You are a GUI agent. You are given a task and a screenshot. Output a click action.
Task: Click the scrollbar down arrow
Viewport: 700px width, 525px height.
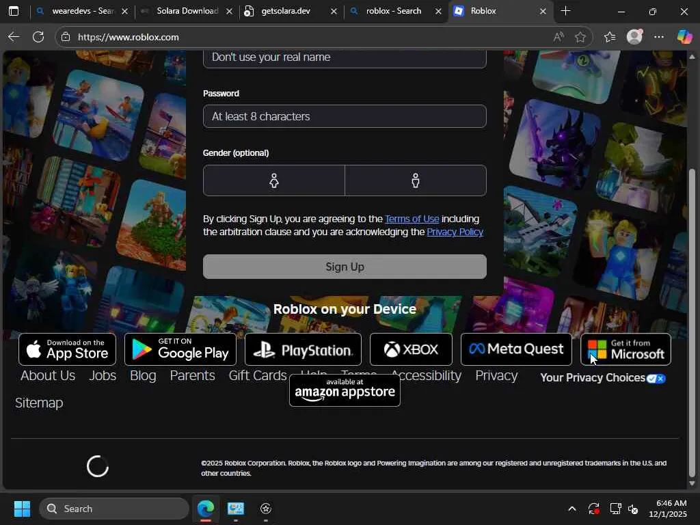[692, 483]
